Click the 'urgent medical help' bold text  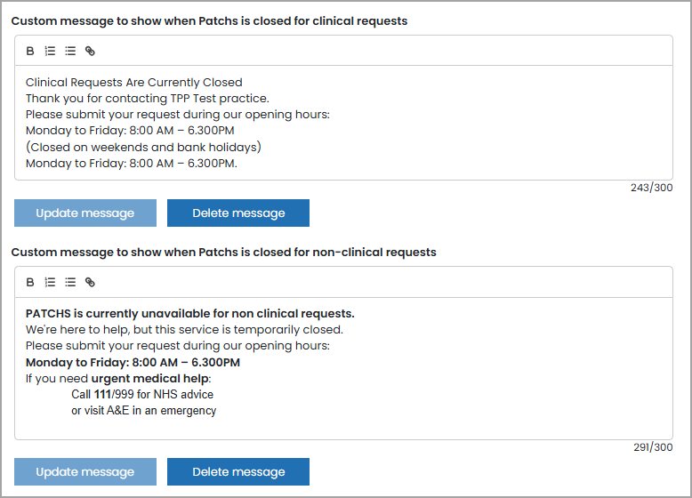[150, 379]
